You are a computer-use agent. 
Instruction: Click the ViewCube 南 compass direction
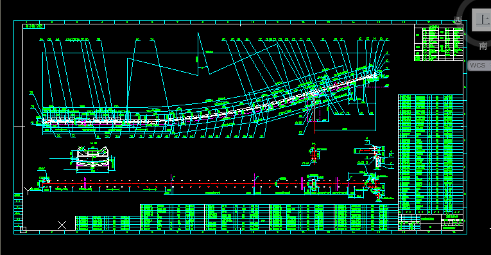coord(483,46)
